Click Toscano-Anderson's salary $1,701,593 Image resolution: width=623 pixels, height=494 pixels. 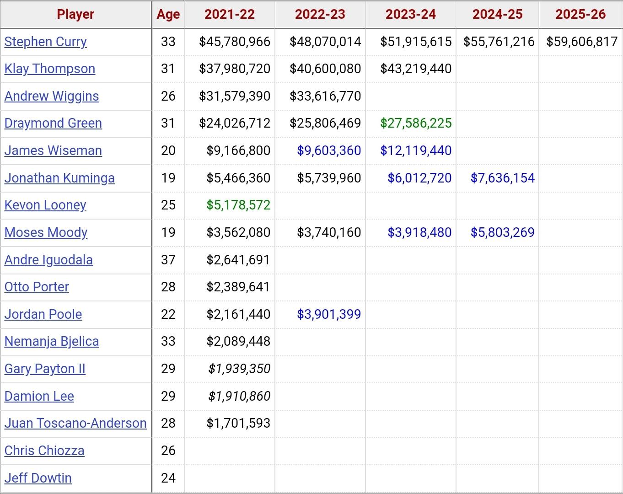[x=238, y=423]
